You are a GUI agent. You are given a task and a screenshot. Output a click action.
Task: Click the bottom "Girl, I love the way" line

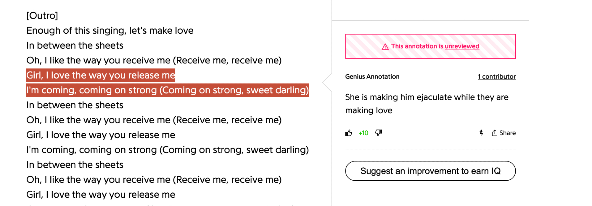(101, 194)
